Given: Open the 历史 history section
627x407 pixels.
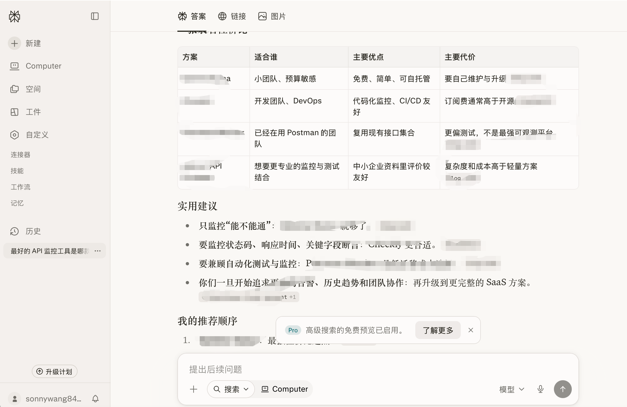Looking at the screenshot, I should 26,231.
